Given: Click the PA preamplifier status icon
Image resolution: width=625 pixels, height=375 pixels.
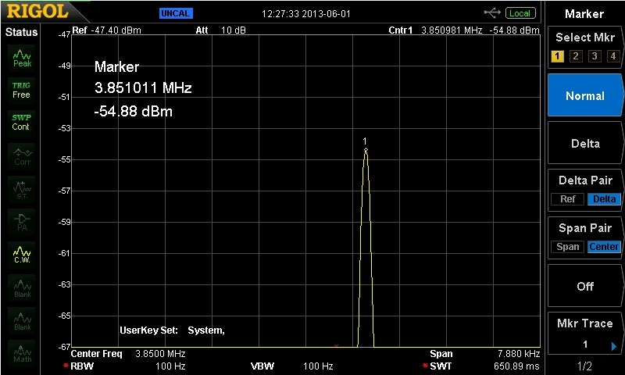Looking at the screenshot, I should point(22,222).
